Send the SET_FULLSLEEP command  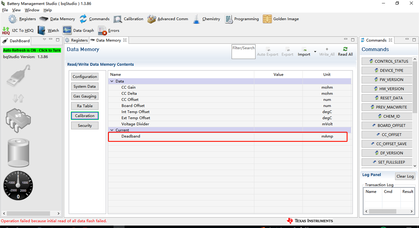tap(387, 162)
